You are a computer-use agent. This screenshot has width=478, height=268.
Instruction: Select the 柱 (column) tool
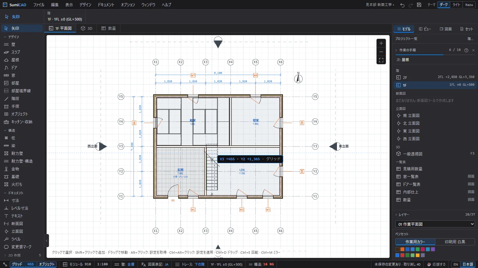point(22,138)
